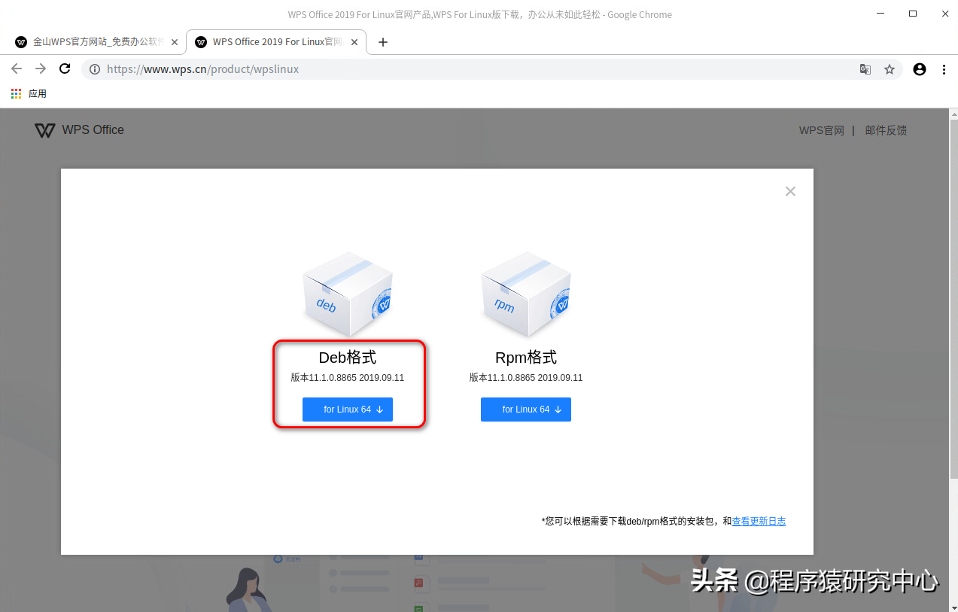The image size is (958, 612).
Task: Download Rpm package for Linux 64
Action: 526,410
